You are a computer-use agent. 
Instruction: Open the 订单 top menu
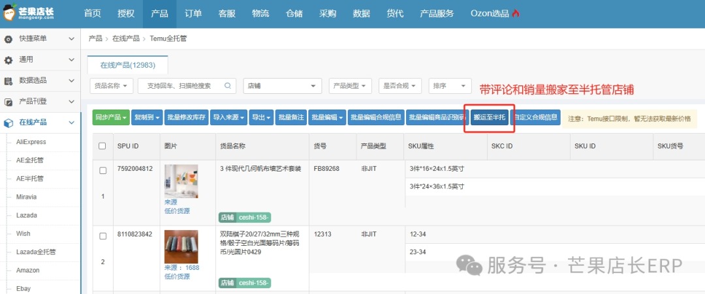point(193,14)
